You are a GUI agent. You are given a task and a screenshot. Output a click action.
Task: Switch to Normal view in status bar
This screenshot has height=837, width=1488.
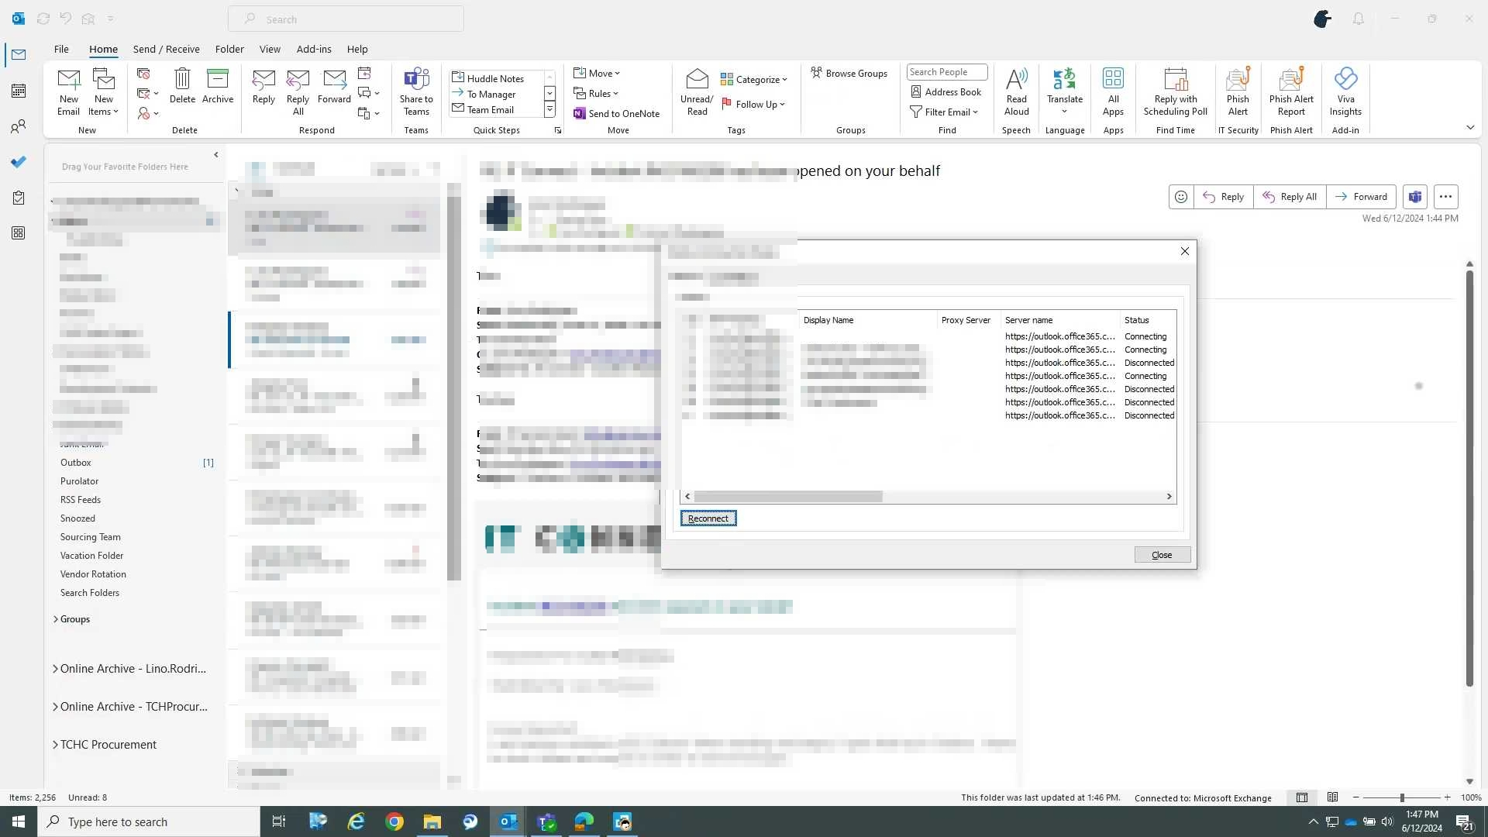1302,797
